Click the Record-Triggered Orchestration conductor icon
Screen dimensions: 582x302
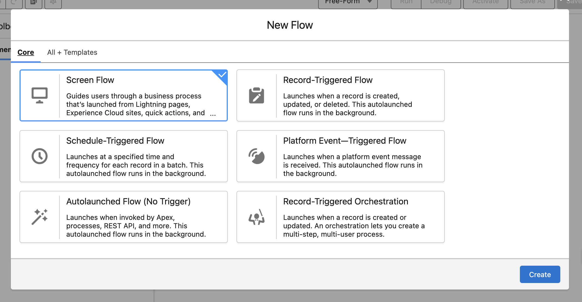click(256, 217)
